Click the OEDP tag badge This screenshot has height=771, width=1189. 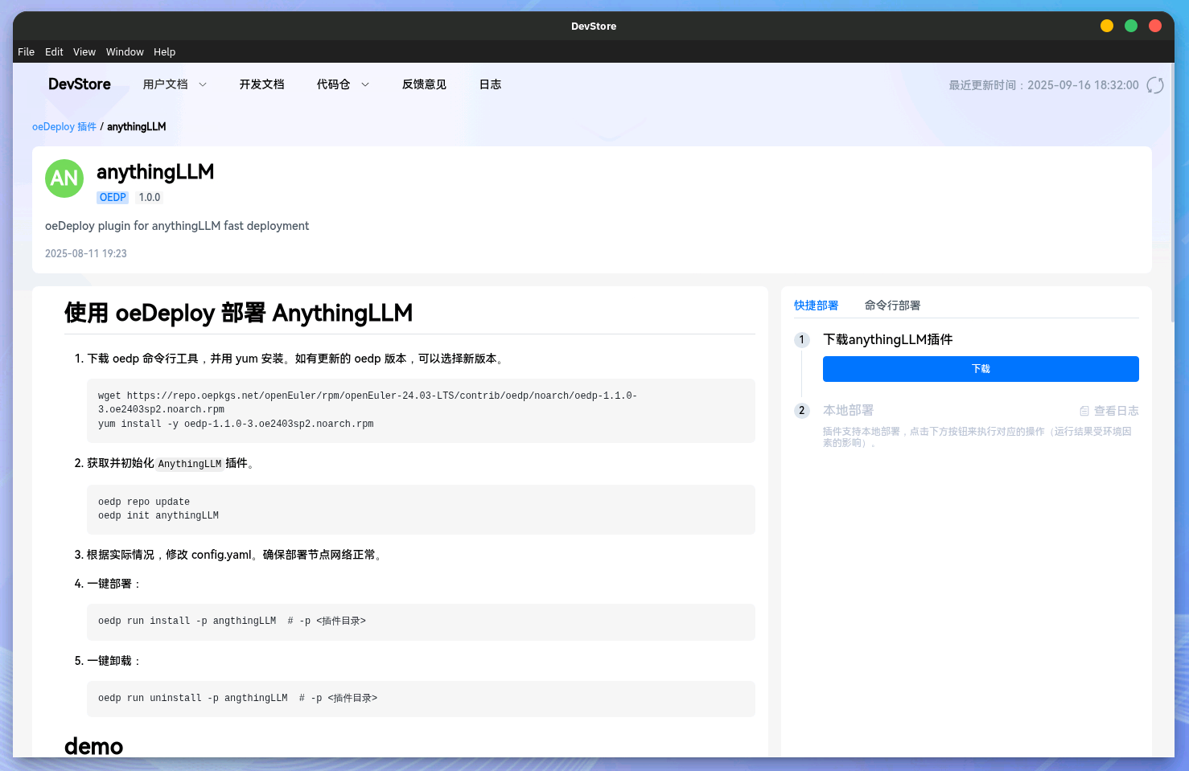(113, 198)
